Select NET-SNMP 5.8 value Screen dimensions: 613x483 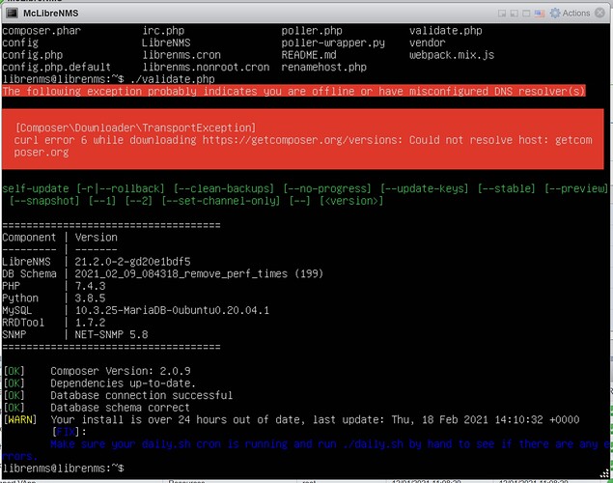tap(111, 334)
